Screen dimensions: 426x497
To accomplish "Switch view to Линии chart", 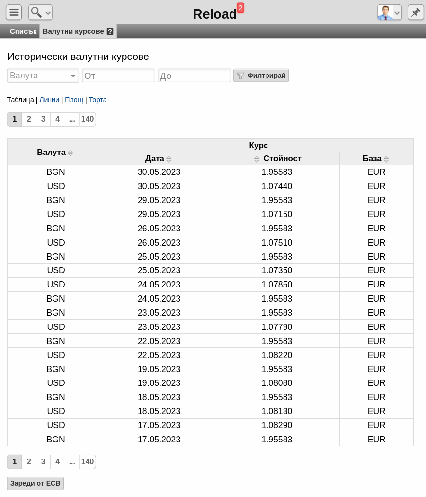I will click(49, 100).
